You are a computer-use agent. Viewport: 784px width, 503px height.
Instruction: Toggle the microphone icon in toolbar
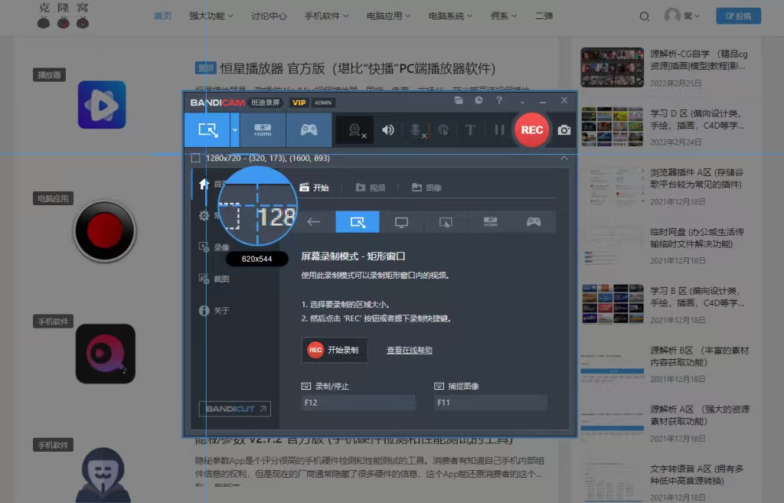pyautogui.click(x=416, y=130)
